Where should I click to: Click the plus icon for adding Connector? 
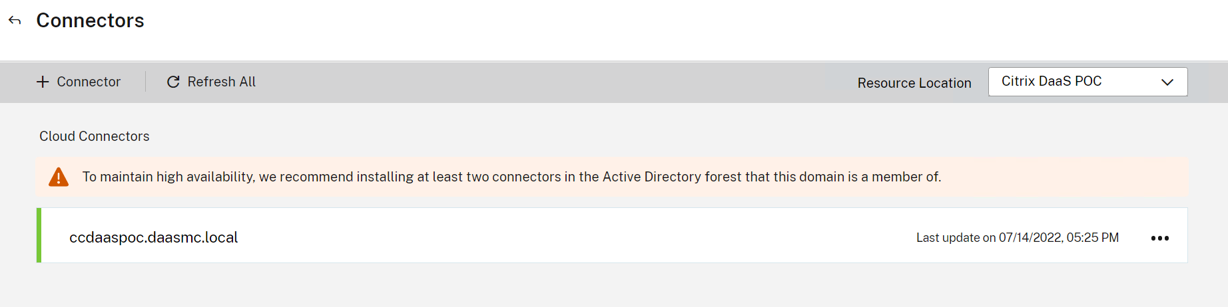click(43, 82)
